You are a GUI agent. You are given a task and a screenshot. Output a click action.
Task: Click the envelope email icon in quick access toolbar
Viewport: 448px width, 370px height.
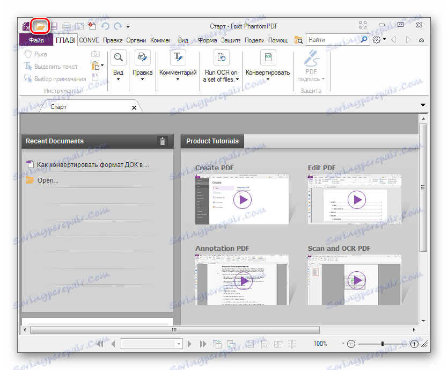tap(79, 26)
